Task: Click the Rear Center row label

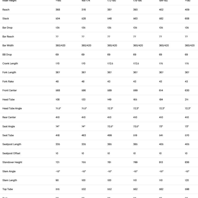Action: point(9,117)
